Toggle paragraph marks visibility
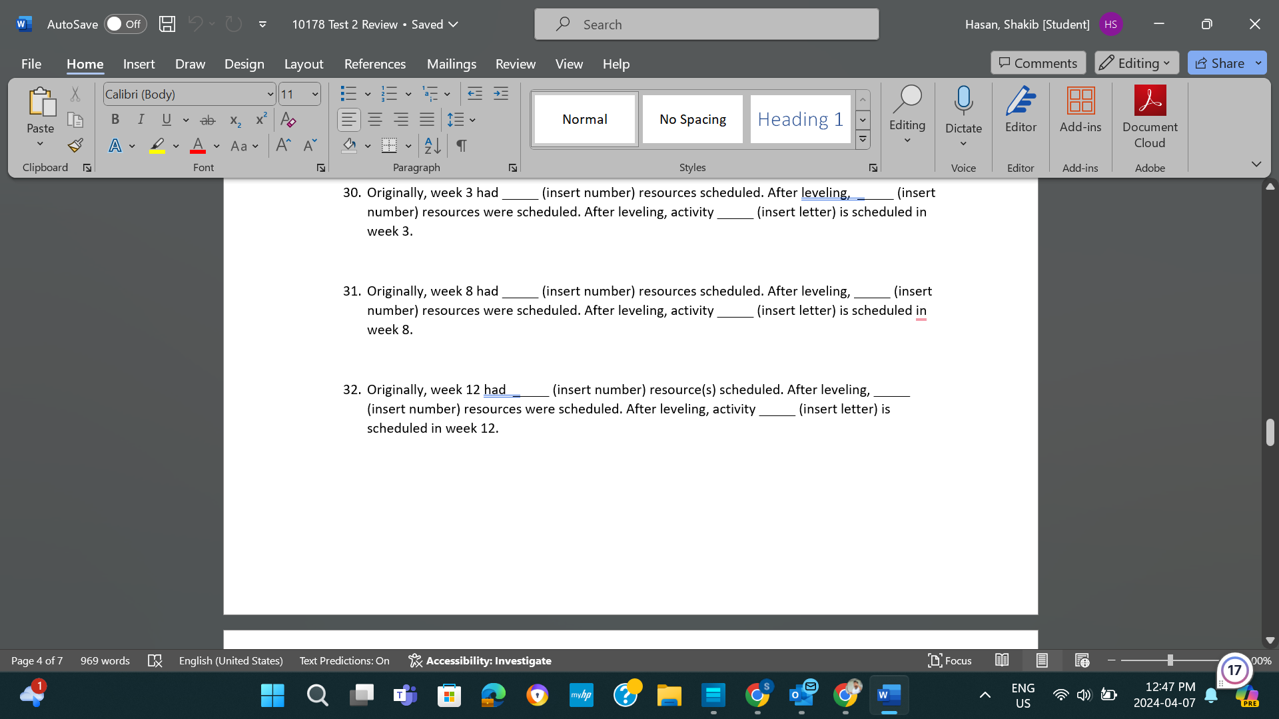Viewport: 1279px width, 719px height. [x=462, y=146]
